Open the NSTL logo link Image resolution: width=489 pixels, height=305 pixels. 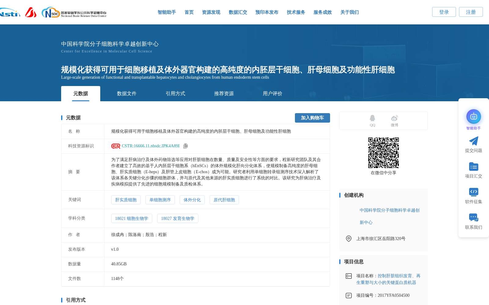10,13
